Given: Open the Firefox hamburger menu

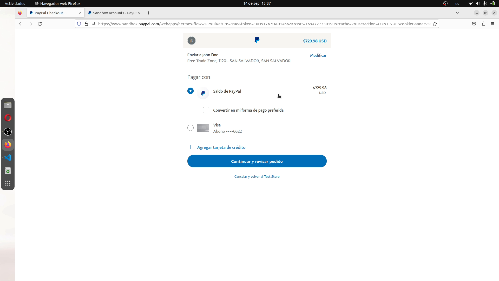Looking at the screenshot, I should (x=493, y=24).
